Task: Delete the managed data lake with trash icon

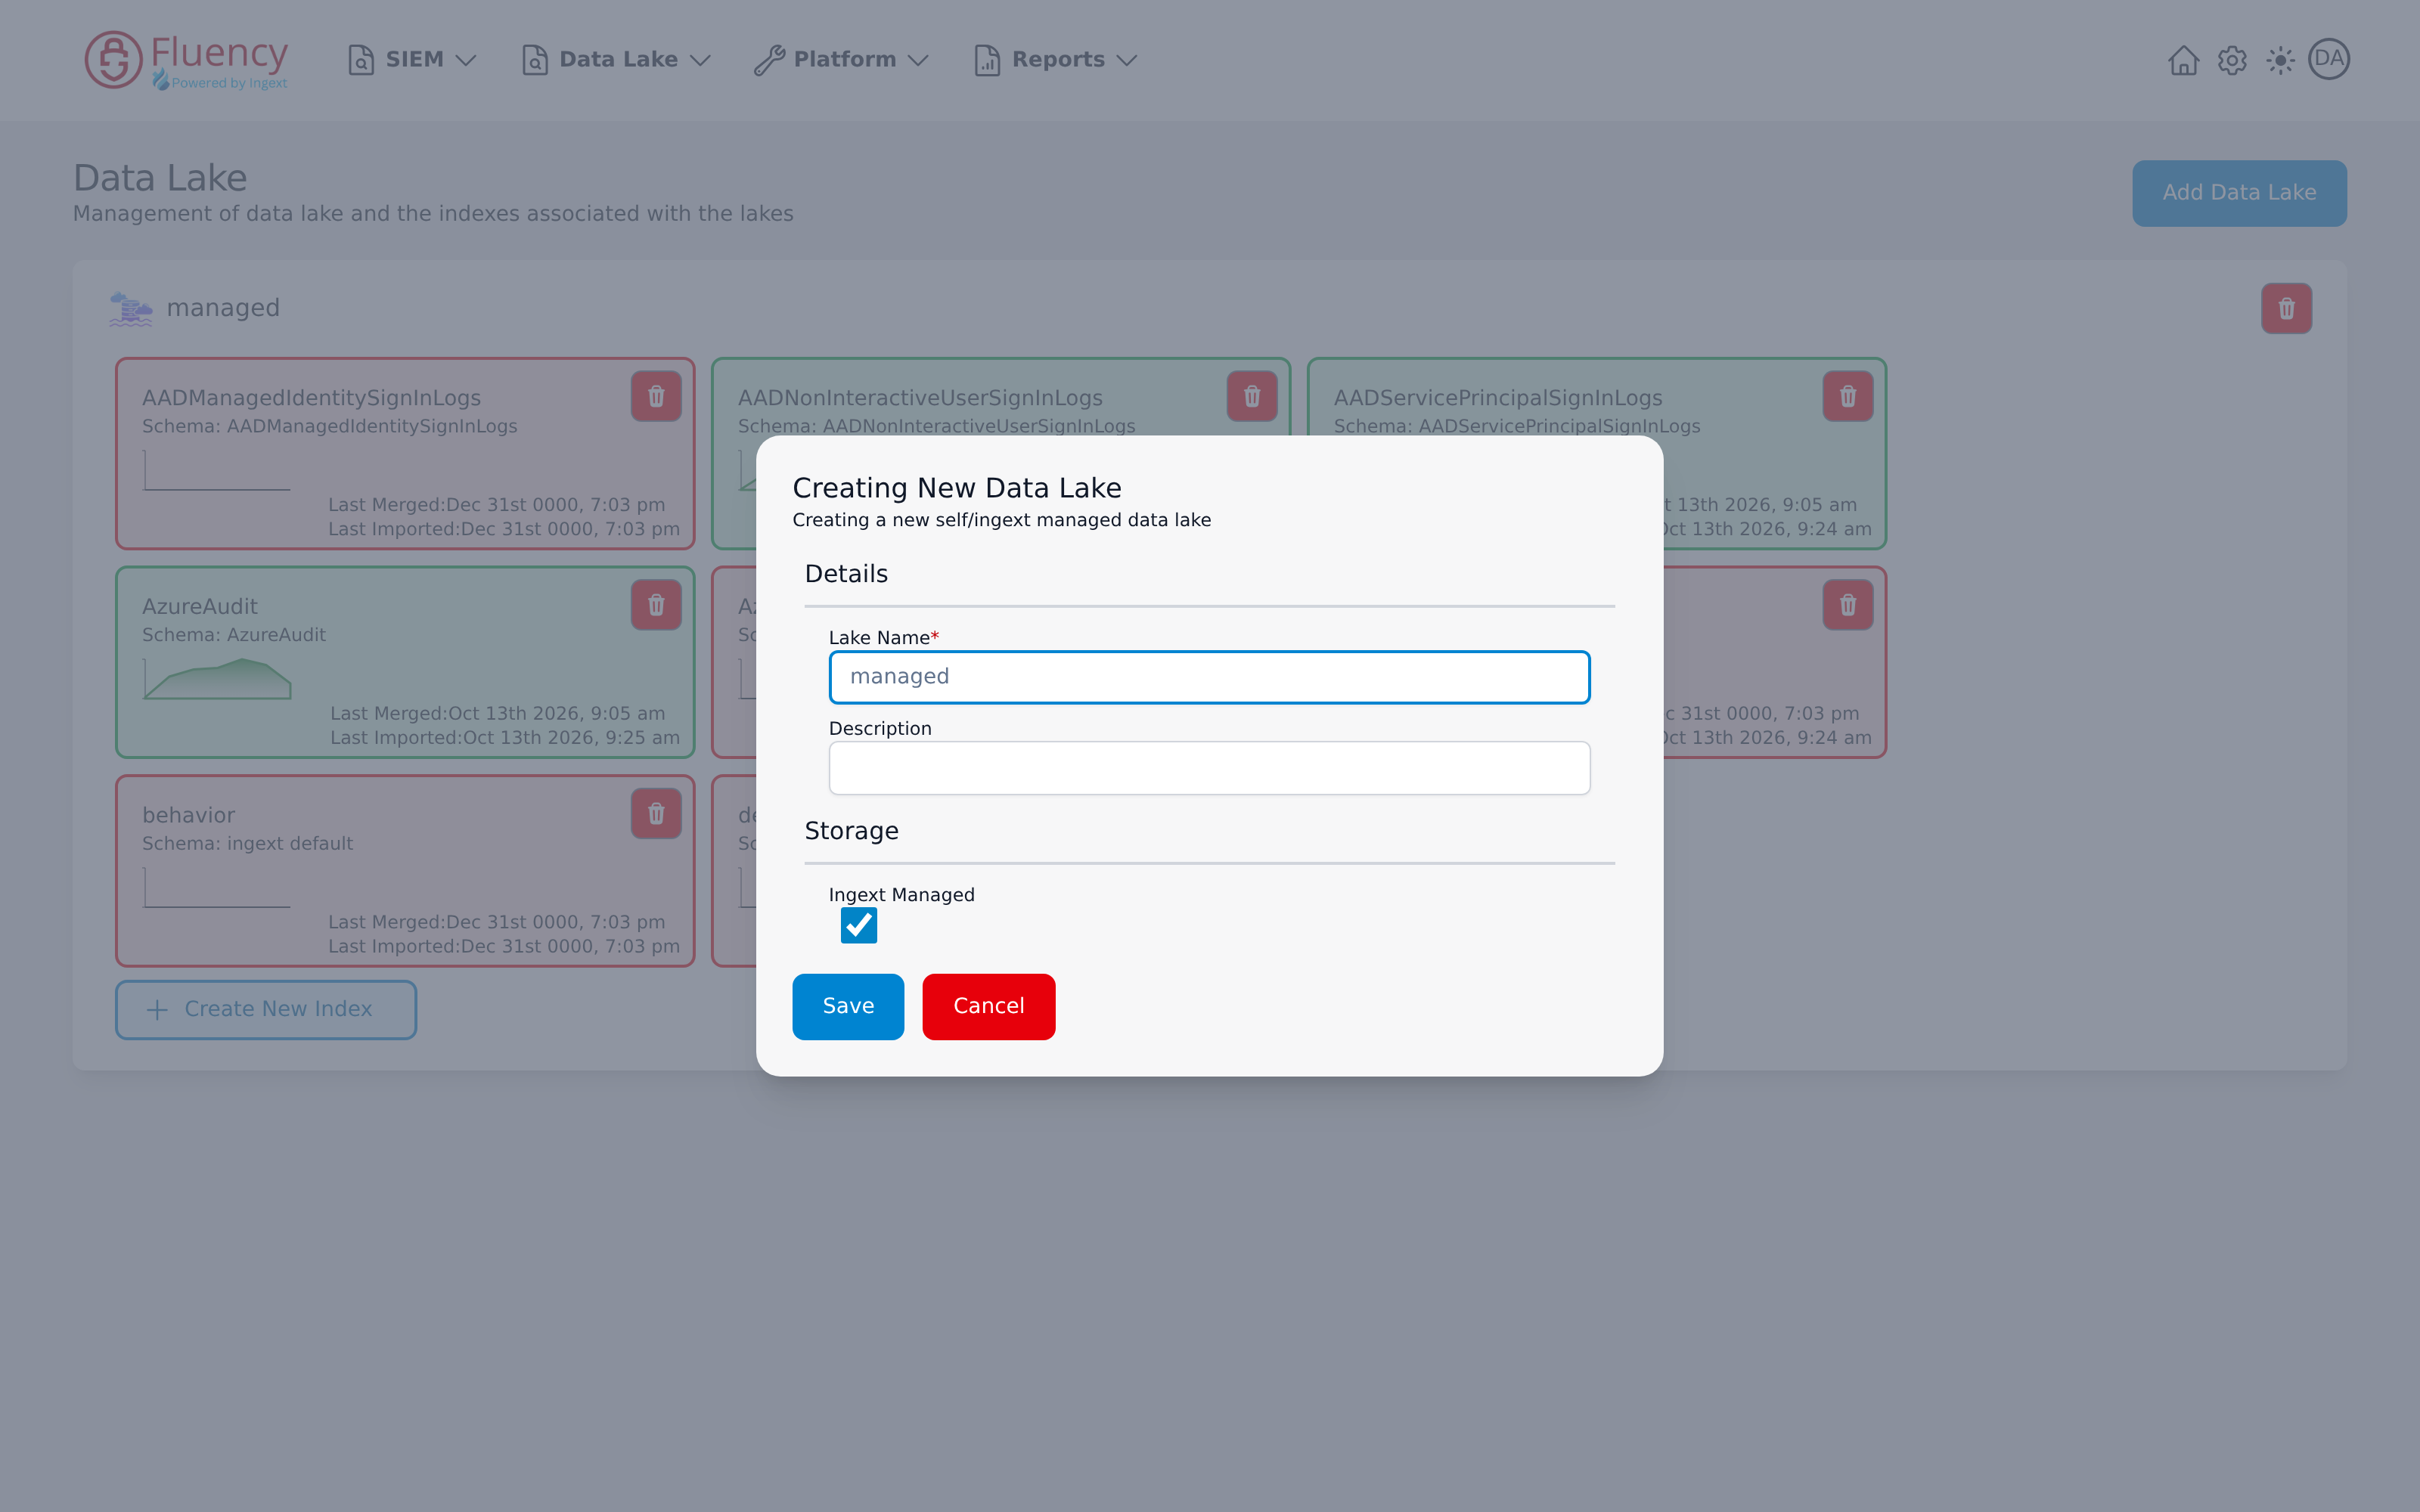Action: [x=2286, y=308]
